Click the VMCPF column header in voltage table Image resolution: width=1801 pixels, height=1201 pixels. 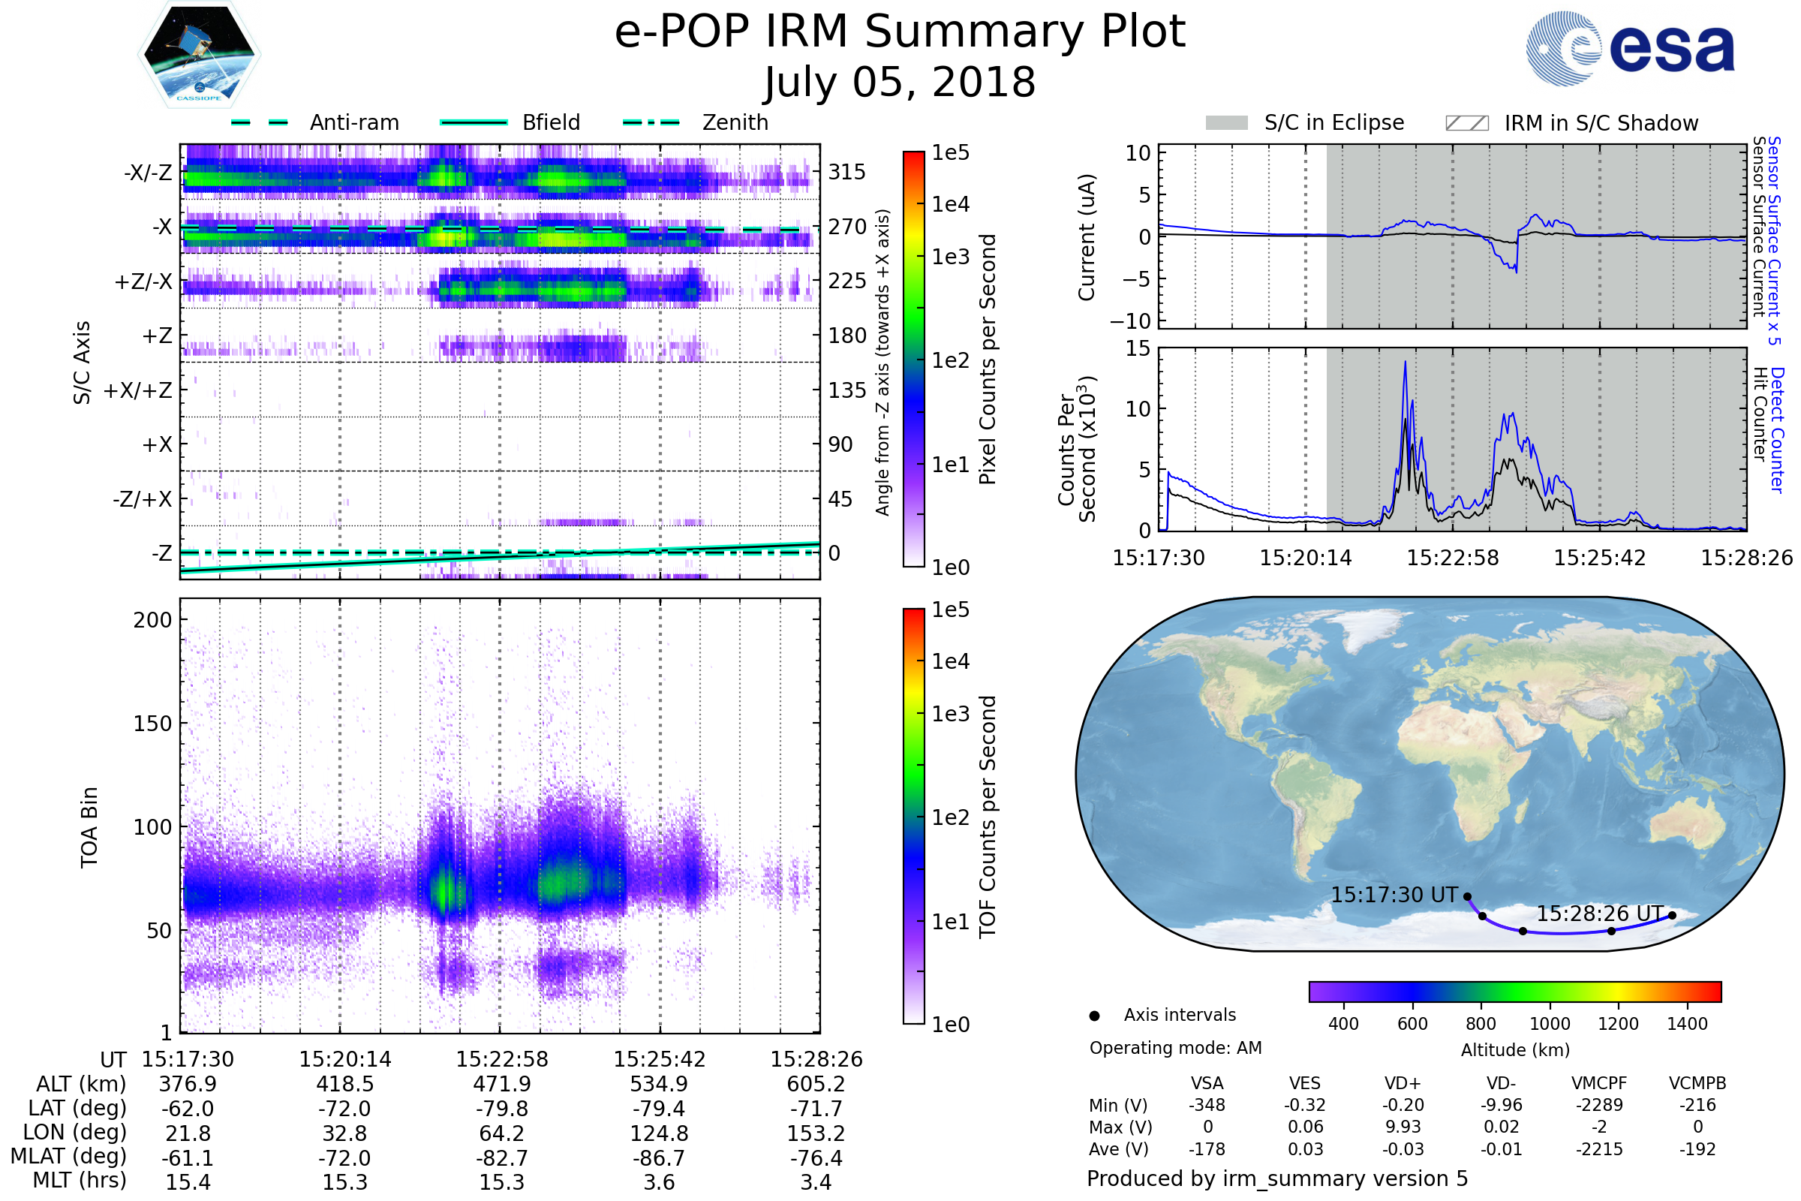pos(1599,1083)
